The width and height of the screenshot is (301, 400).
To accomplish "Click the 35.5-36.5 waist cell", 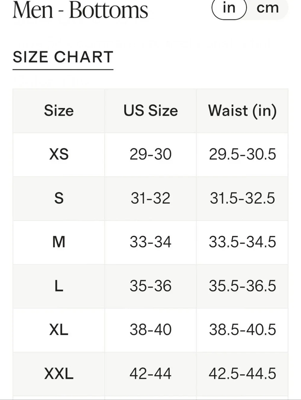I will coord(242,286).
